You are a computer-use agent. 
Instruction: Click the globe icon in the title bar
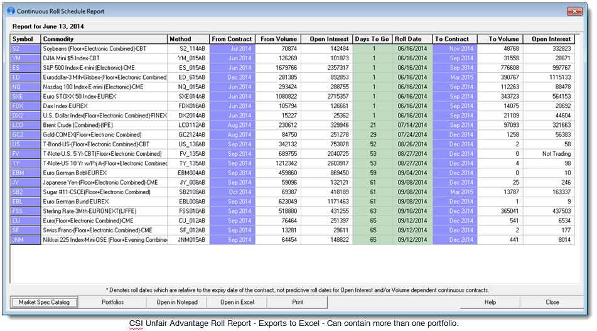tap(11, 11)
